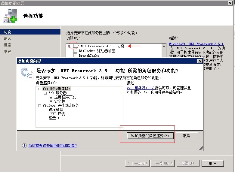Select the 安全性 tree item

click(60, 101)
